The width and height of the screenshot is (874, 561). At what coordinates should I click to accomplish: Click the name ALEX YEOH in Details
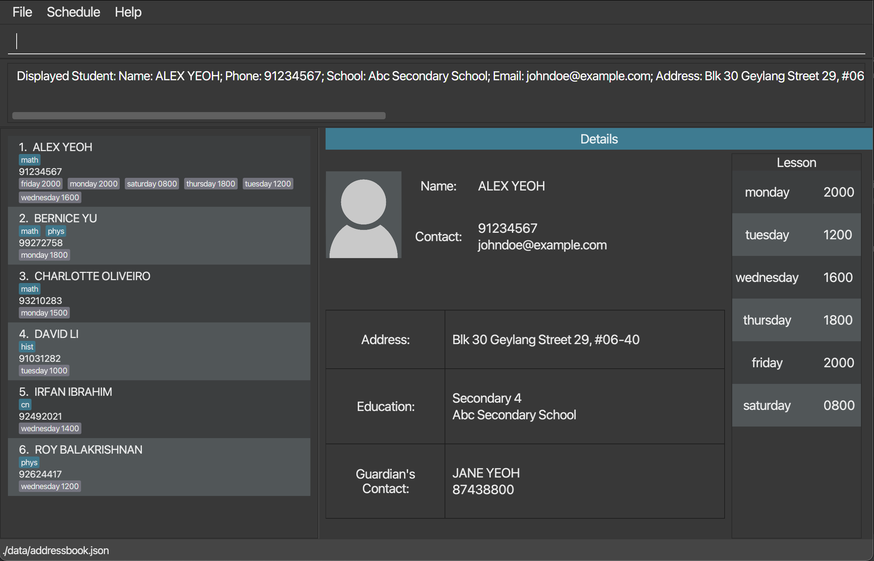(512, 186)
